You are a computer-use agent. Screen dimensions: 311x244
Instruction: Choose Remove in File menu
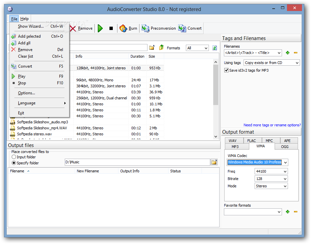coord(39,50)
